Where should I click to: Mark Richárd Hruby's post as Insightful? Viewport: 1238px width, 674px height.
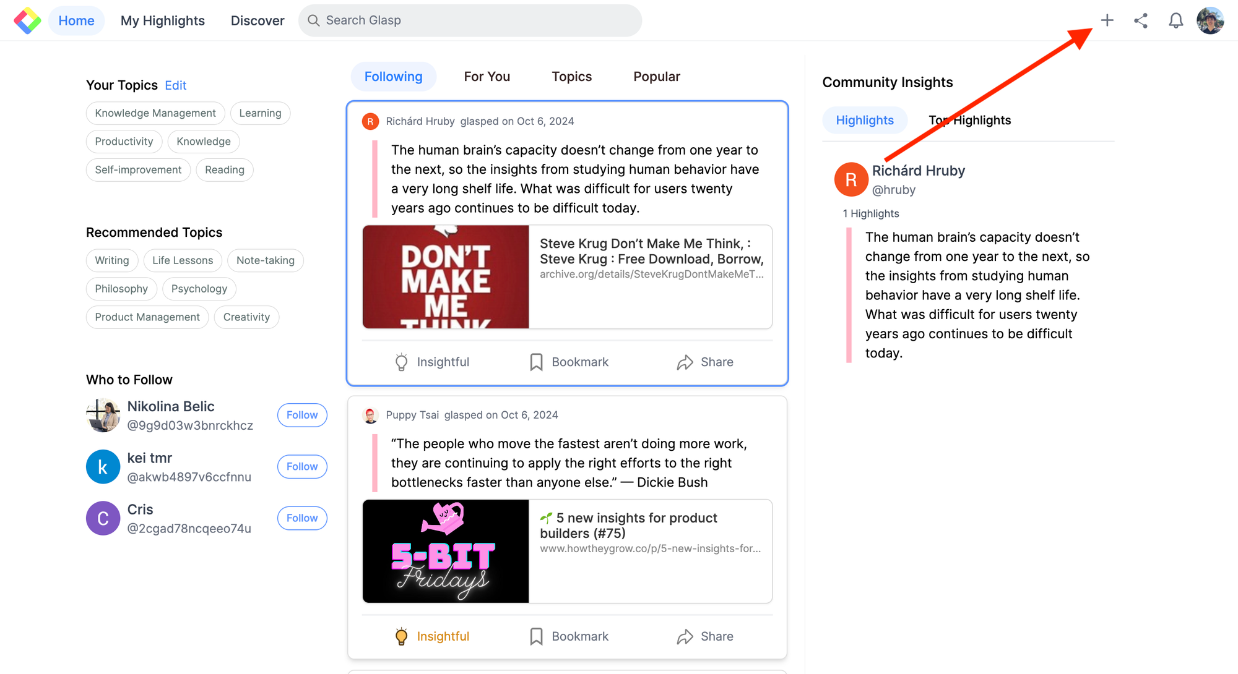point(432,362)
